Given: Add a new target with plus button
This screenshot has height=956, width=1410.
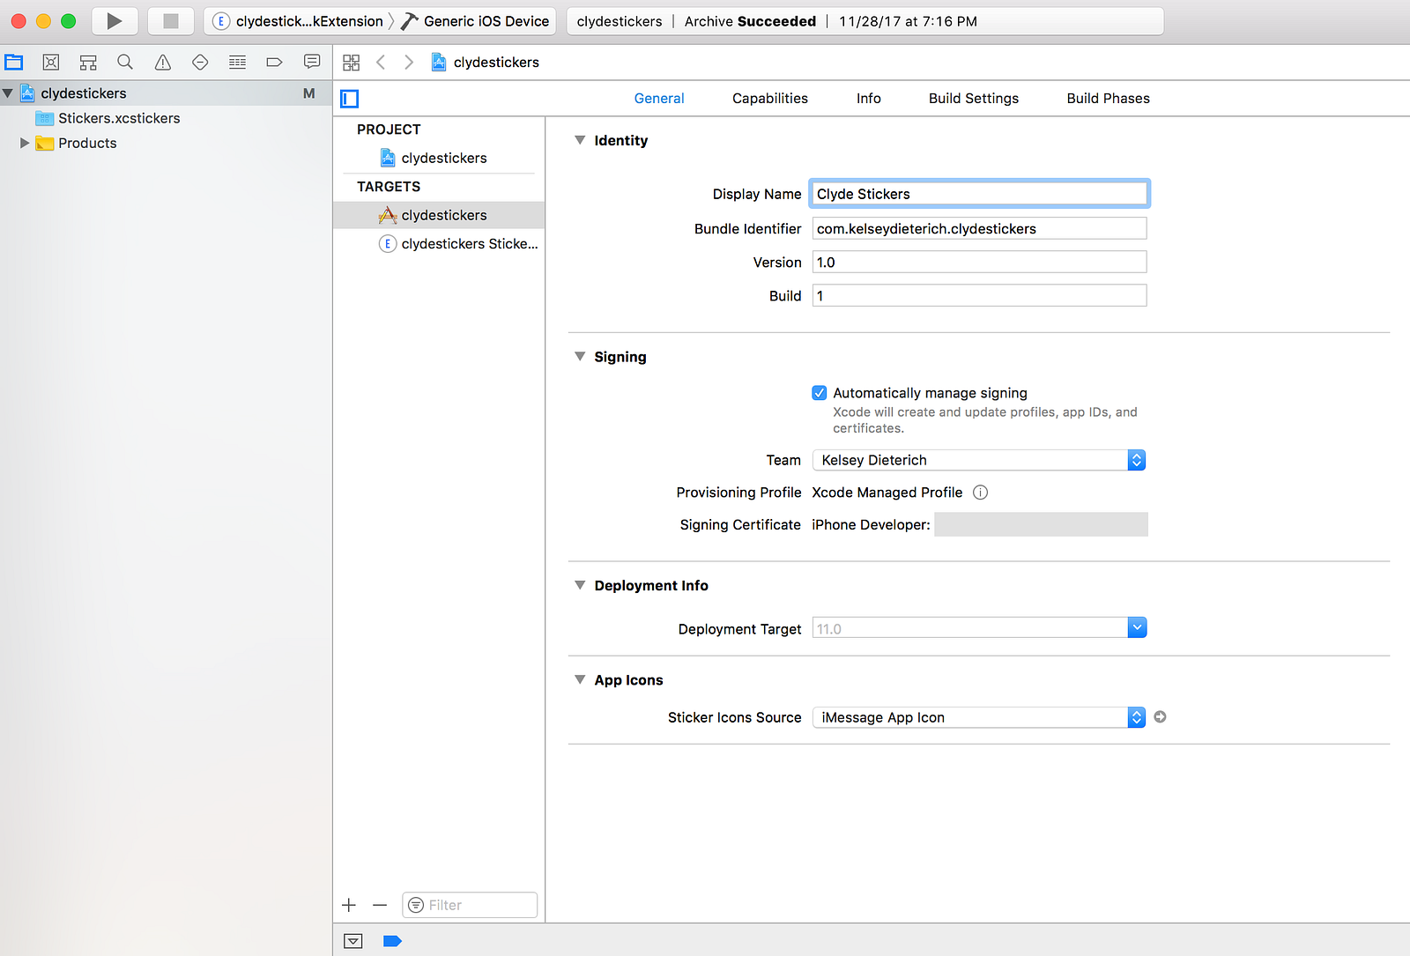Looking at the screenshot, I should [x=349, y=905].
